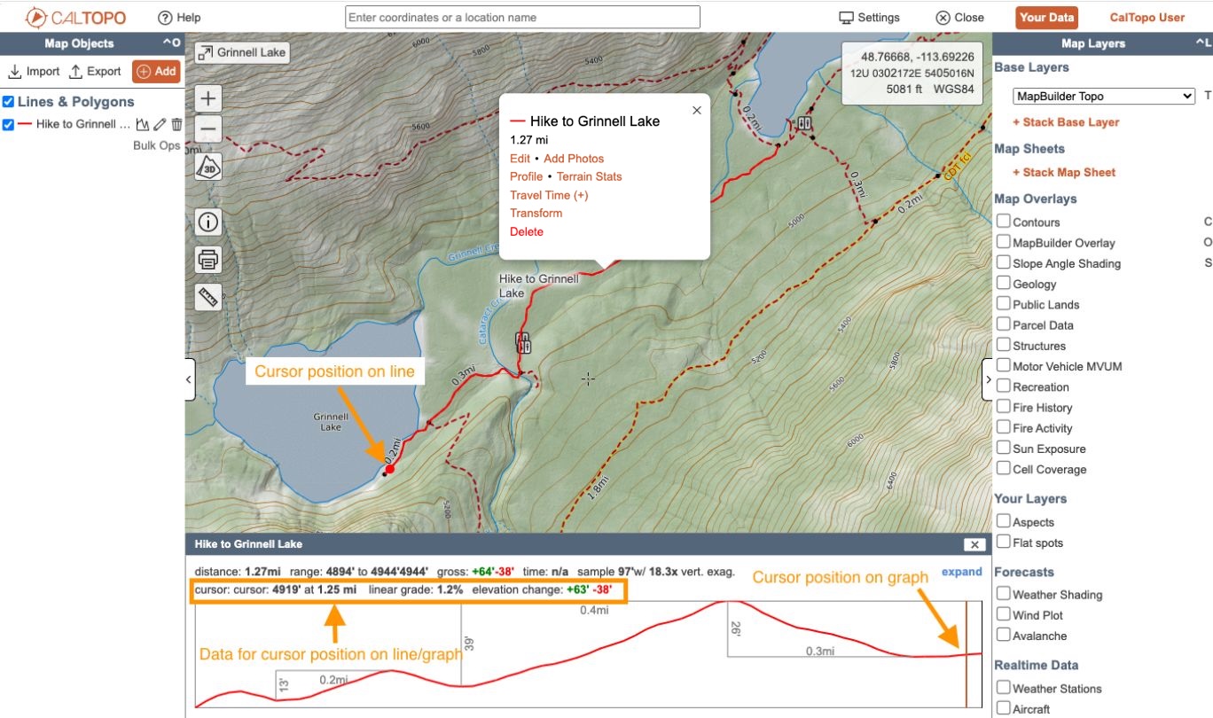Open Terrain Stats for the hike
This screenshot has width=1213, height=718.
(x=591, y=176)
